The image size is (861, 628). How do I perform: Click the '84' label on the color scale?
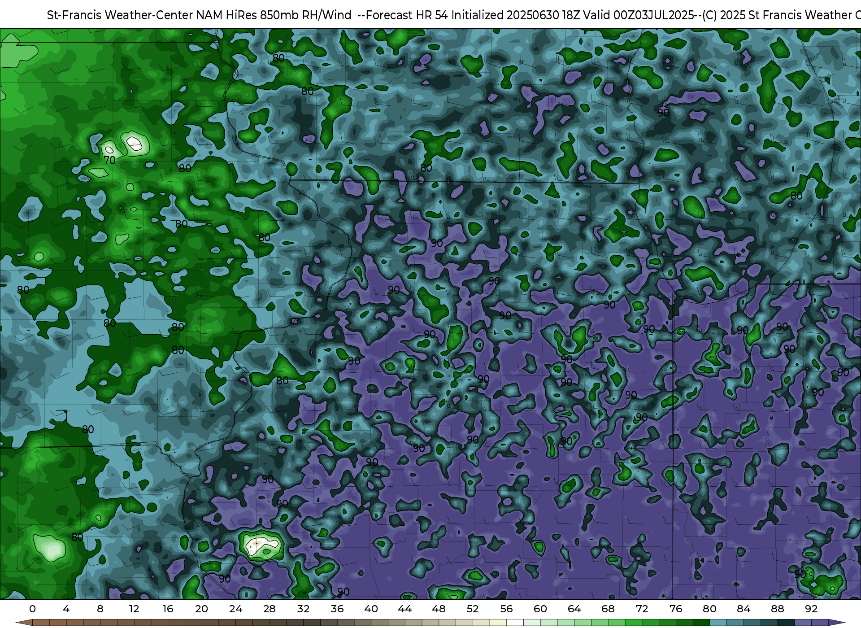click(x=744, y=609)
